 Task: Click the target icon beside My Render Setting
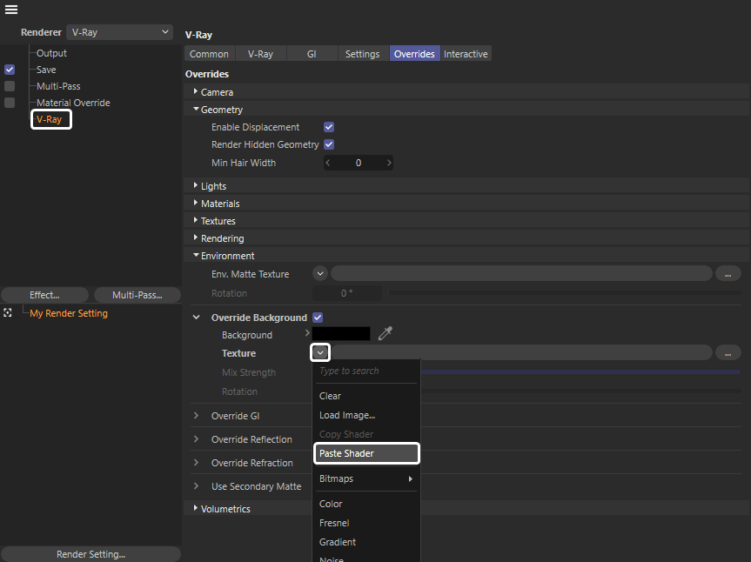[8, 313]
